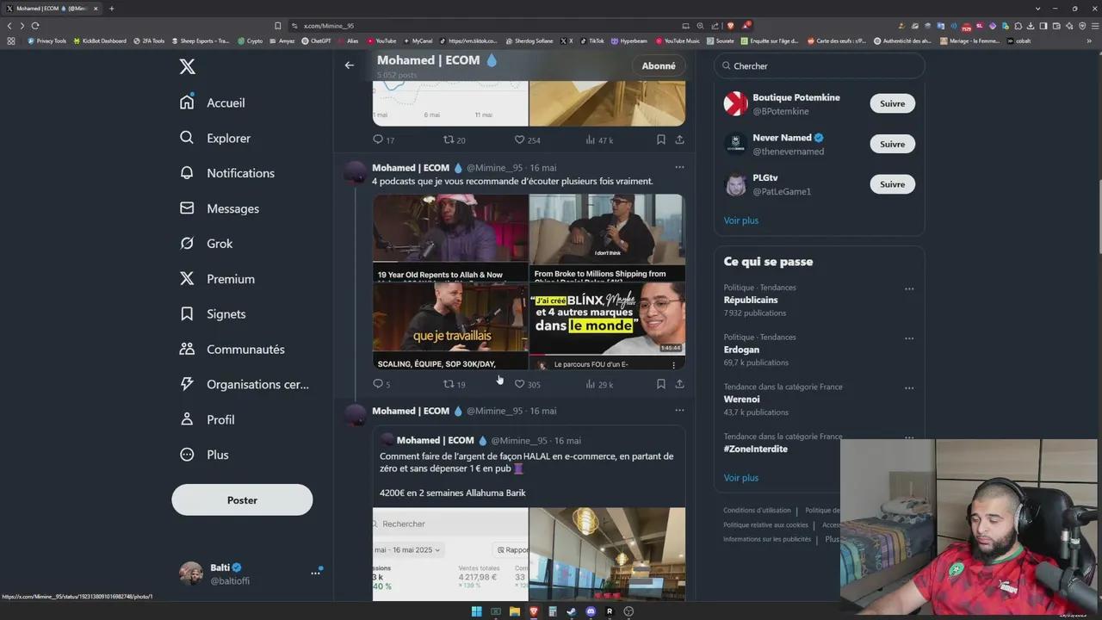The width and height of the screenshot is (1102, 620).
Task: Share the post with 254 likes
Action: [x=679, y=139]
